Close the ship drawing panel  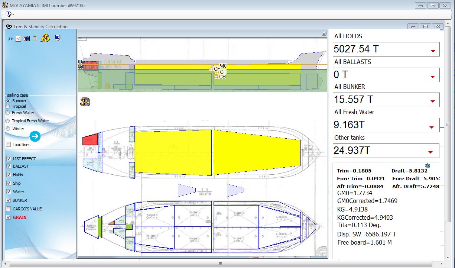coord(324,33)
